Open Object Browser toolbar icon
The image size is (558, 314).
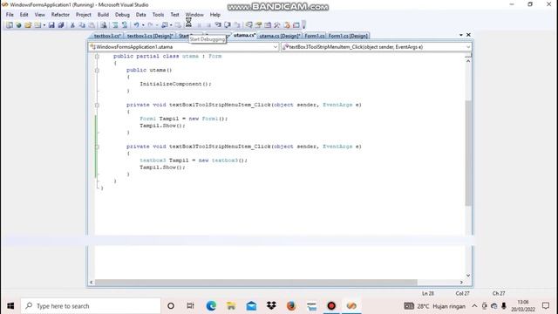(x=268, y=25)
